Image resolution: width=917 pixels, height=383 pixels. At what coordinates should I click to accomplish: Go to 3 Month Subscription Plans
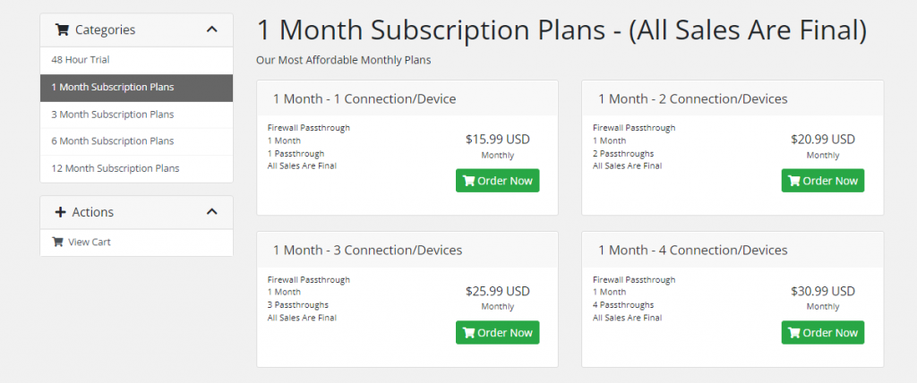(113, 115)
